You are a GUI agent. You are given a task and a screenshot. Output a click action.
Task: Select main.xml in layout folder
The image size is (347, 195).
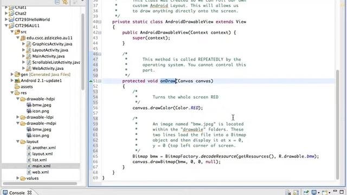(x=41, y=166)
